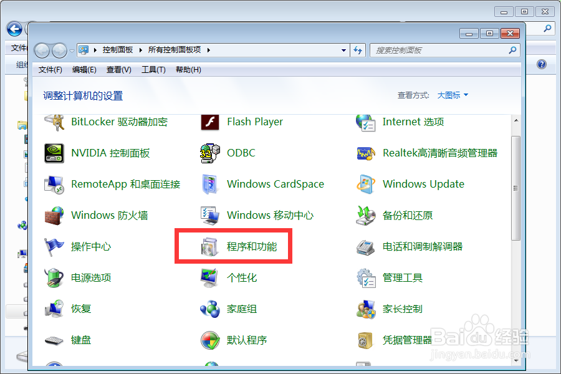Image resolution: width=561 pixels, height=374 pixels.
Task: Click scrollbar up arrow in item list
Action: (x=516, y=120)
